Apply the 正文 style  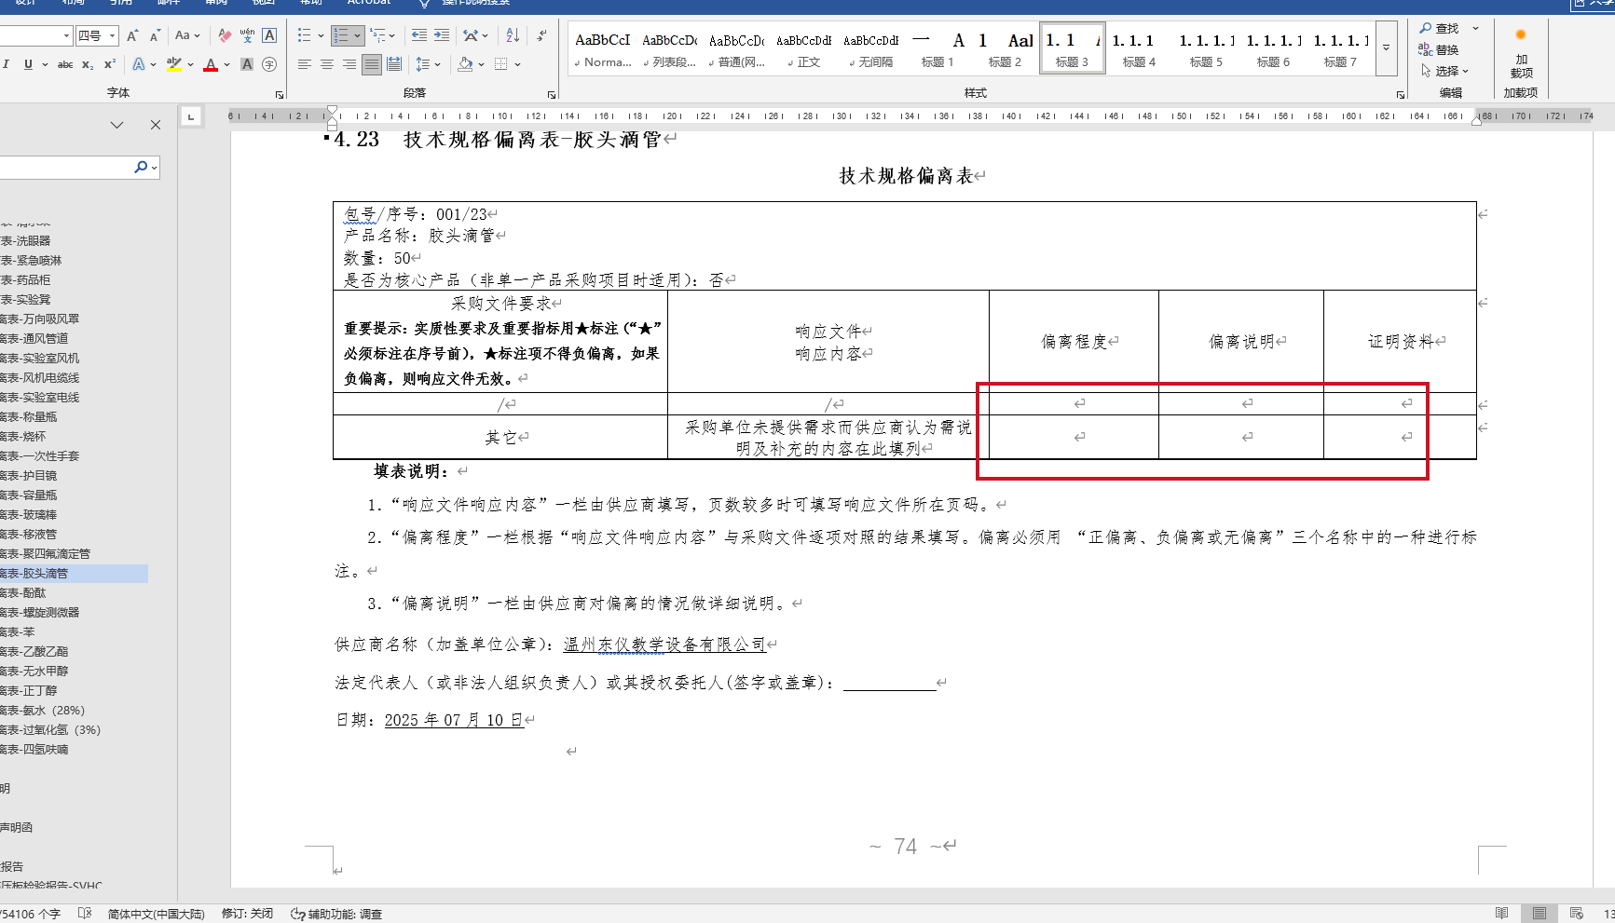(x=803, y=48)
